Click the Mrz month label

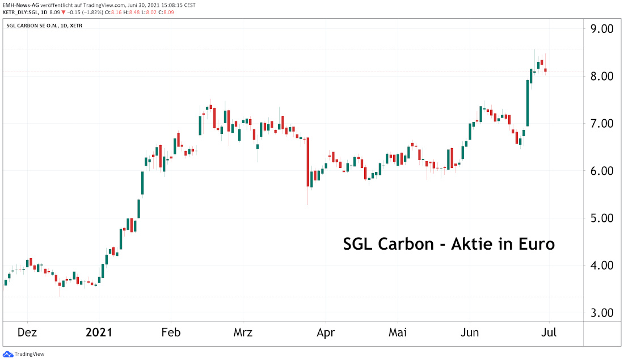pos(243,332)
